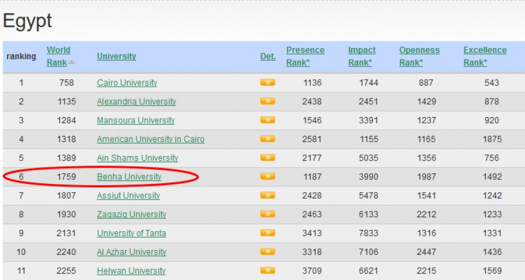Image resolution: width=525 pixels, height=280 pixels.
Task: Select Benha impact rank 3990
Action: (369, 176)
